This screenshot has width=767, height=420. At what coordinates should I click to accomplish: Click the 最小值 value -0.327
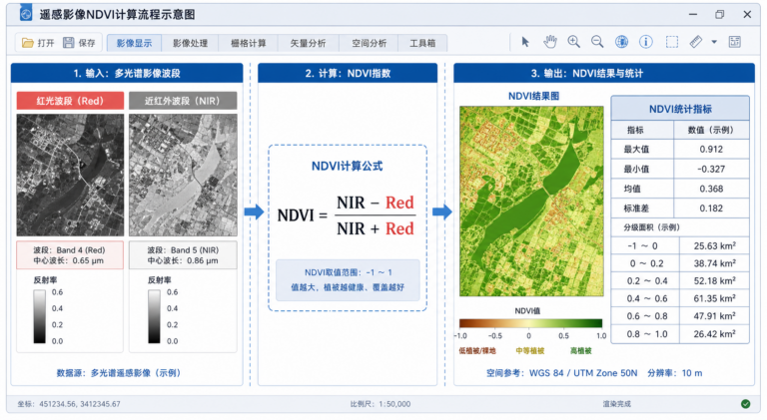pyautogui.click(x=711, y=169)
